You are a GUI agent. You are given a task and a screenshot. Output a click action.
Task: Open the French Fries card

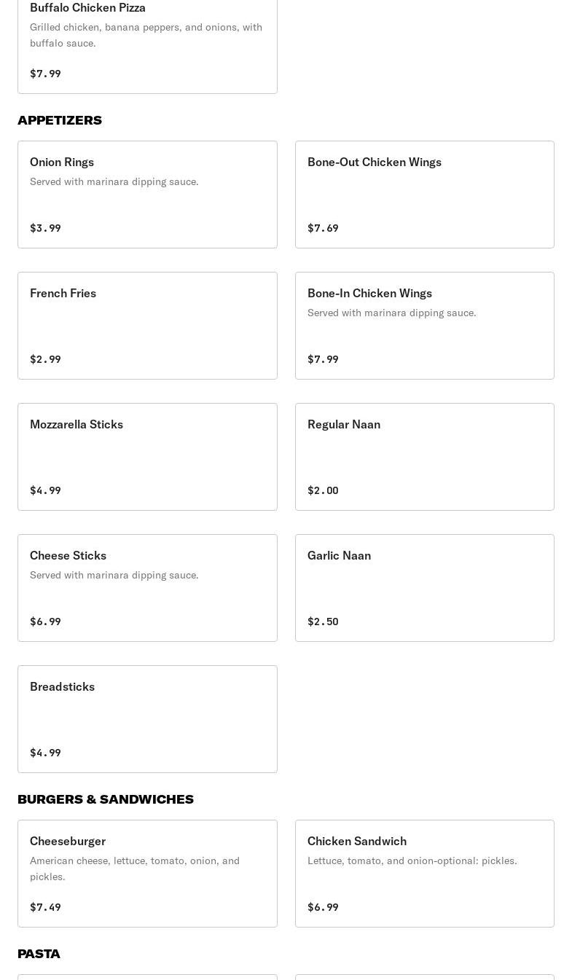[147, 326]
